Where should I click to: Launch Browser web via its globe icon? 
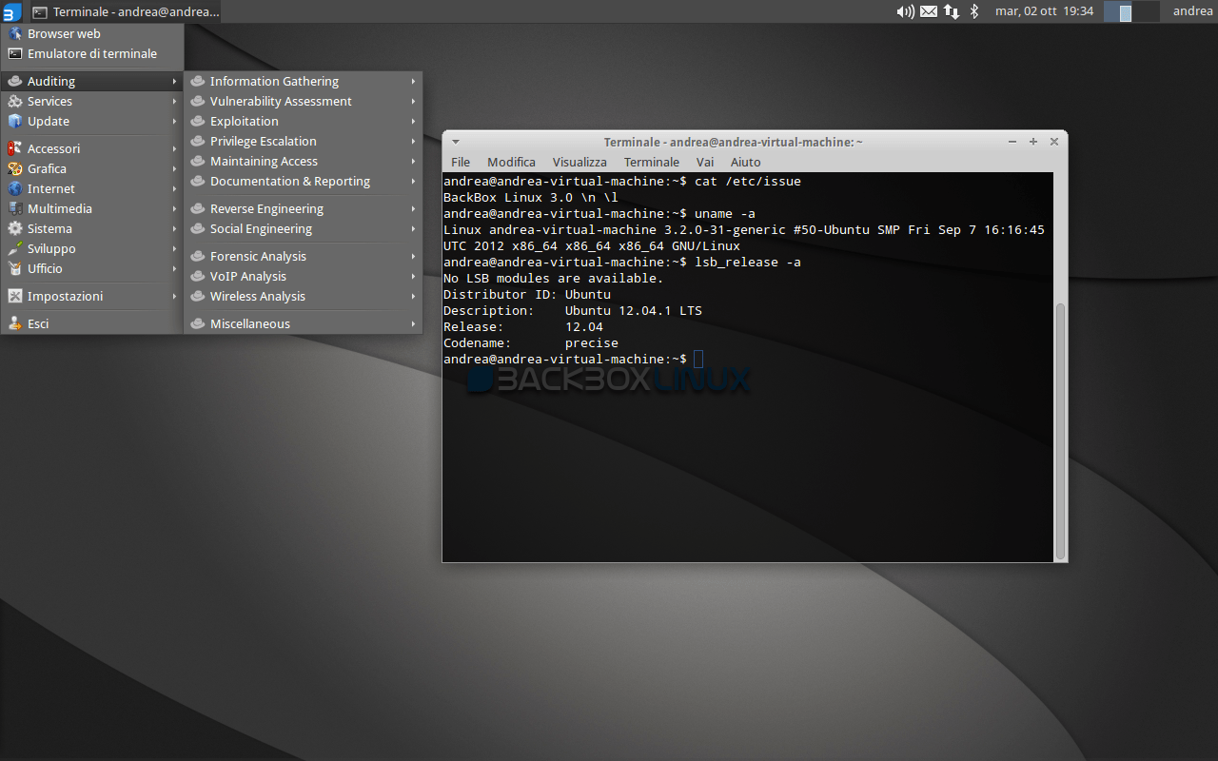point(15,33)
